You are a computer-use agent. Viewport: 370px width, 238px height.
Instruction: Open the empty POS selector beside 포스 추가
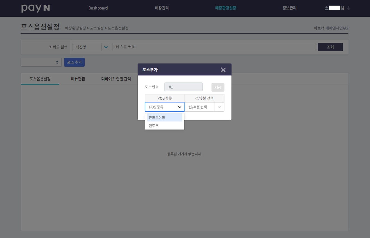pyautogui.click(x=41, y=62)
